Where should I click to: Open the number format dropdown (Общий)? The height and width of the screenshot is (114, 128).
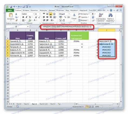(69, 14)
